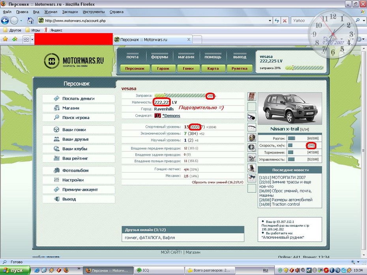Switch to ICQ taskbar window

tap(158, 270)
